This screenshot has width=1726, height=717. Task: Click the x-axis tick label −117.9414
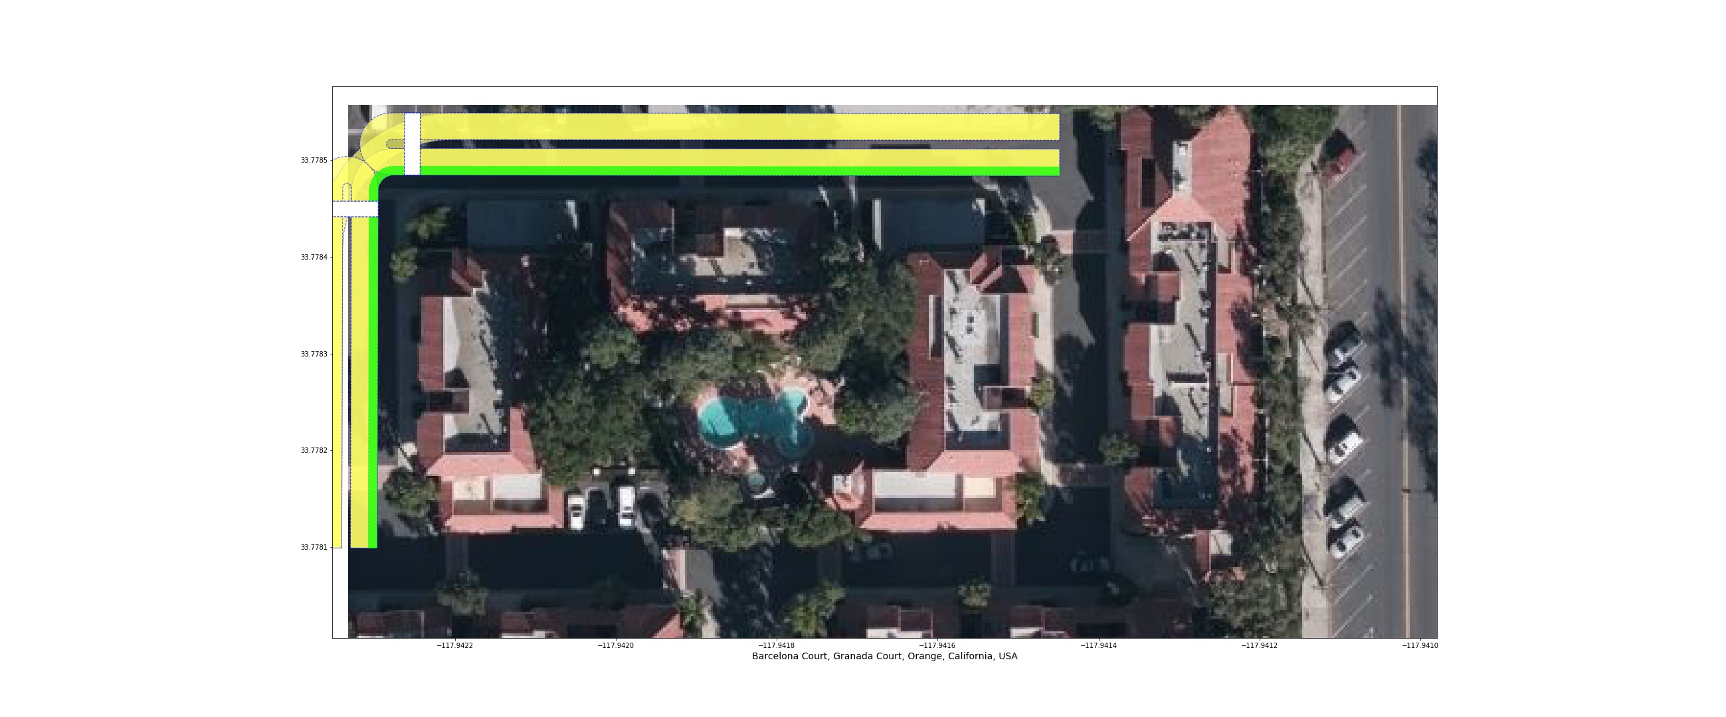1099,646
